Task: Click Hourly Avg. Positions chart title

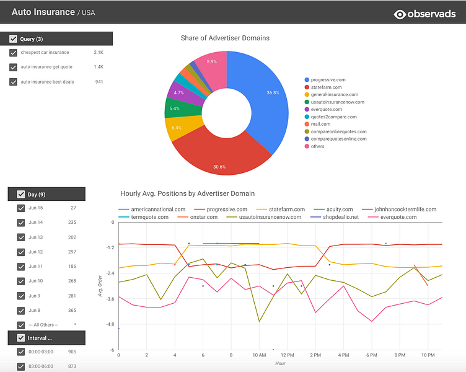Action: [x=187, y=193]
